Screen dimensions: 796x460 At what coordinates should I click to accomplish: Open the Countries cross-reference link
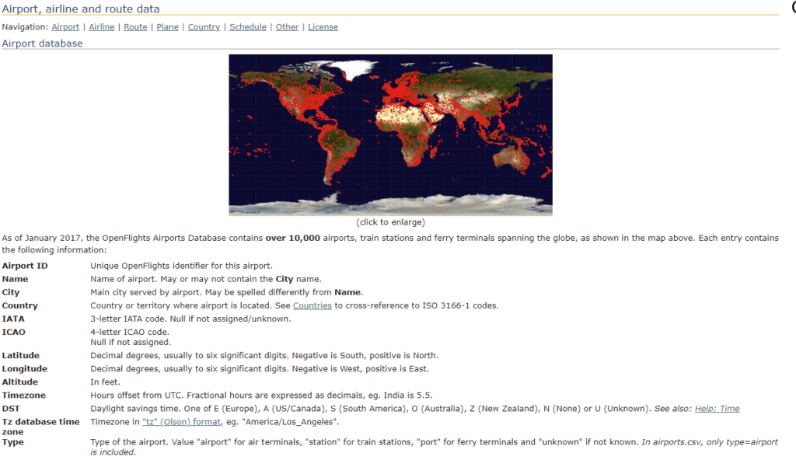[312, 305]
